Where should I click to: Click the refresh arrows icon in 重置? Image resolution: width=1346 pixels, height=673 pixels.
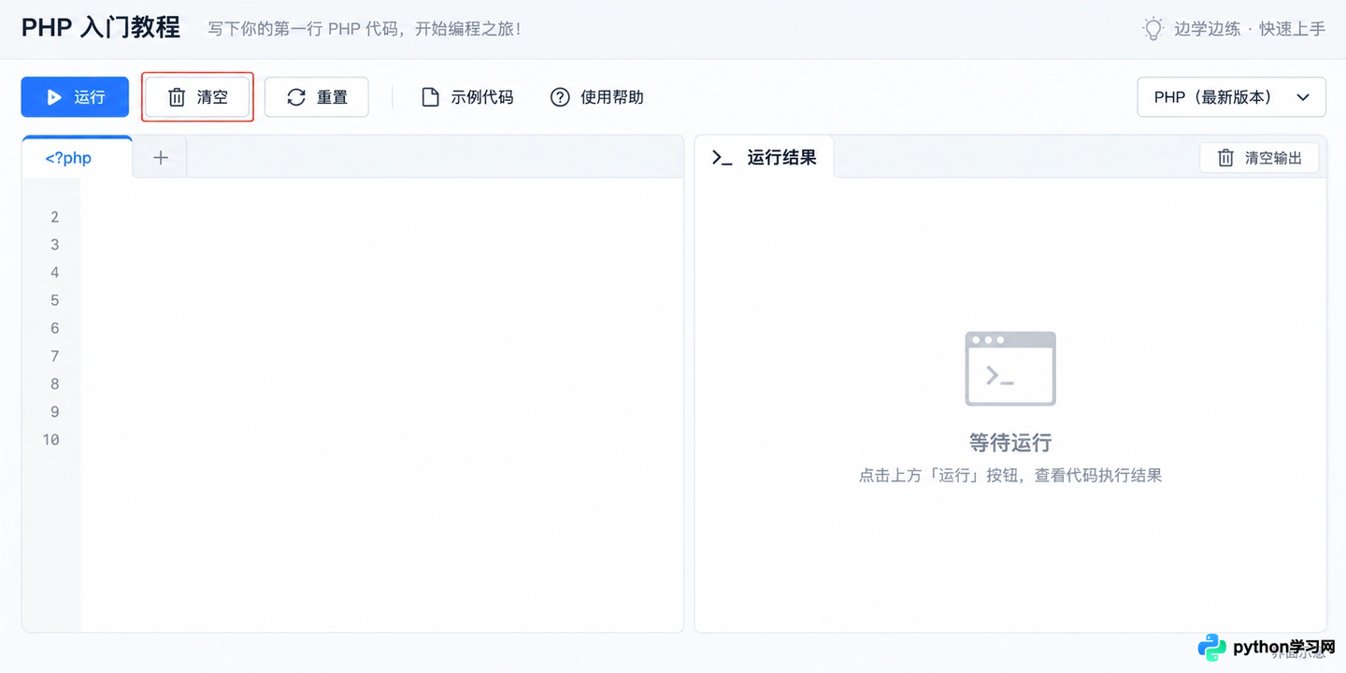pos(296,97)
